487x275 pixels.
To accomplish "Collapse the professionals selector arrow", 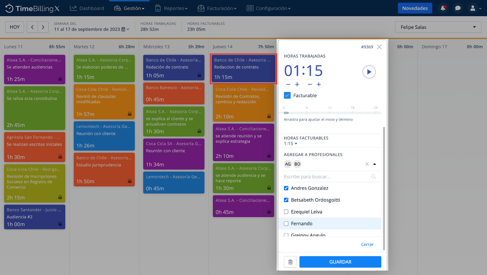I will 375,164.
